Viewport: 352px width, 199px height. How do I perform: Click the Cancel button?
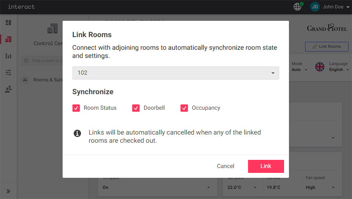pos(226,166)
